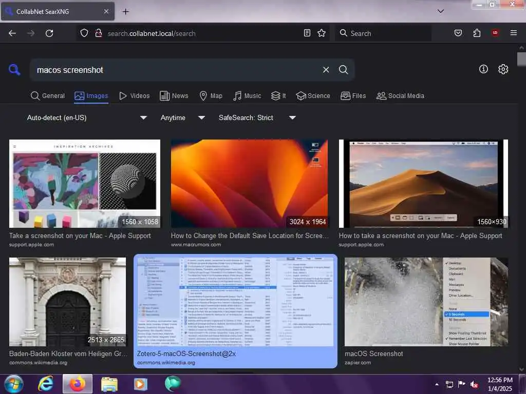Go back with the browser back arrow
526x394 pixels.
[x=12, y=33]
